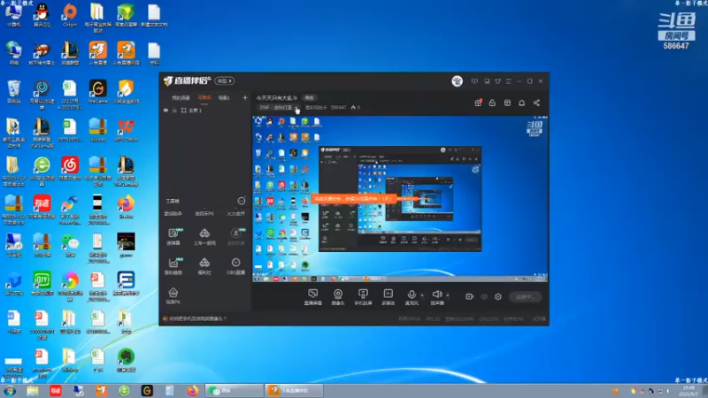The height and width of the screenshot is (398, 708).
Task: Open the download-icon tool with new badge
Action: pyautogui.click(x=235, y=236)
